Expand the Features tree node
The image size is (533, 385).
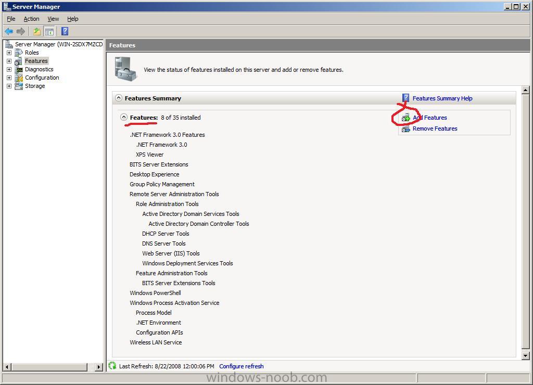click(x=9, y=61)
